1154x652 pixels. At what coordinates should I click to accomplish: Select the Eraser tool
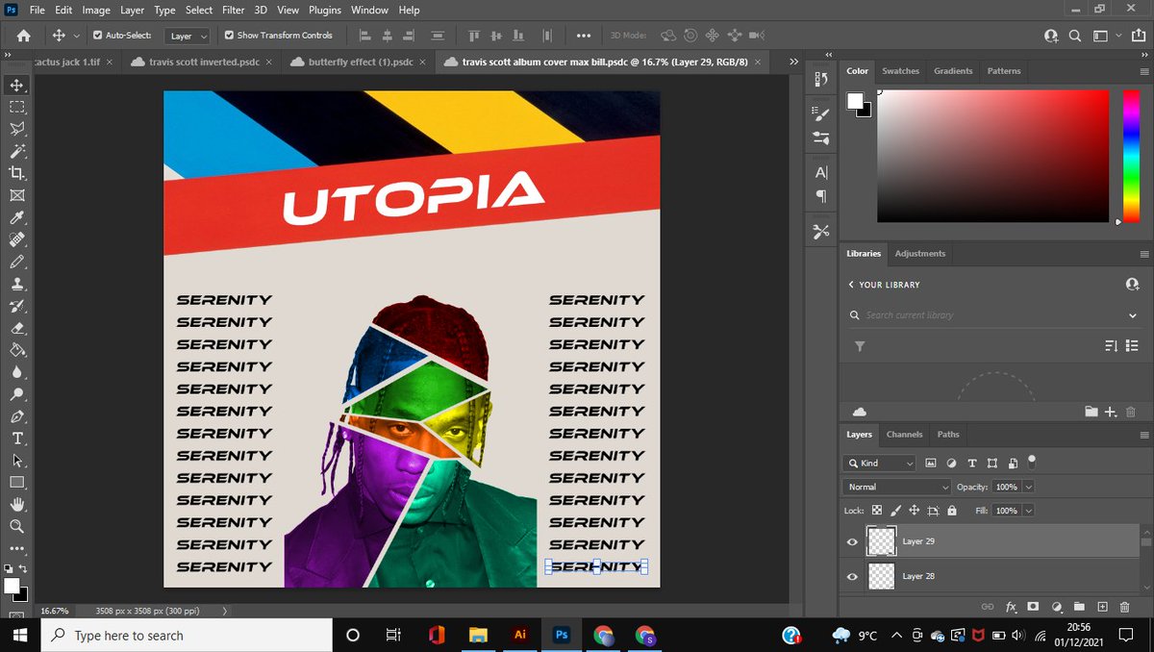tap(16, 328)
